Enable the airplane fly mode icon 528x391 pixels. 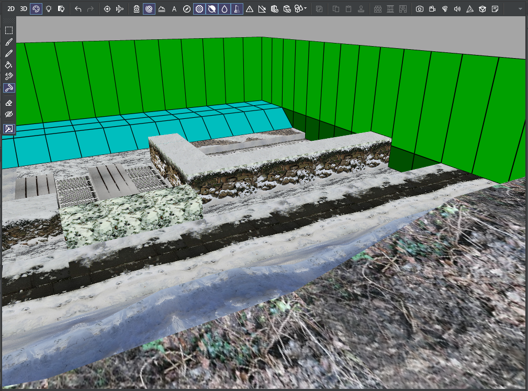tap(119, 9)
